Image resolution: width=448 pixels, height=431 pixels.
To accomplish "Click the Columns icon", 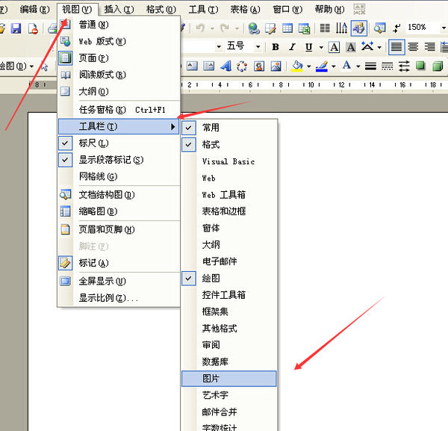I will coord(325,28).
